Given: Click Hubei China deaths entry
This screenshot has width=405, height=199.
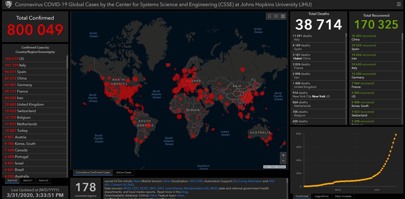Looking at the screenshot, I should 318,57.
